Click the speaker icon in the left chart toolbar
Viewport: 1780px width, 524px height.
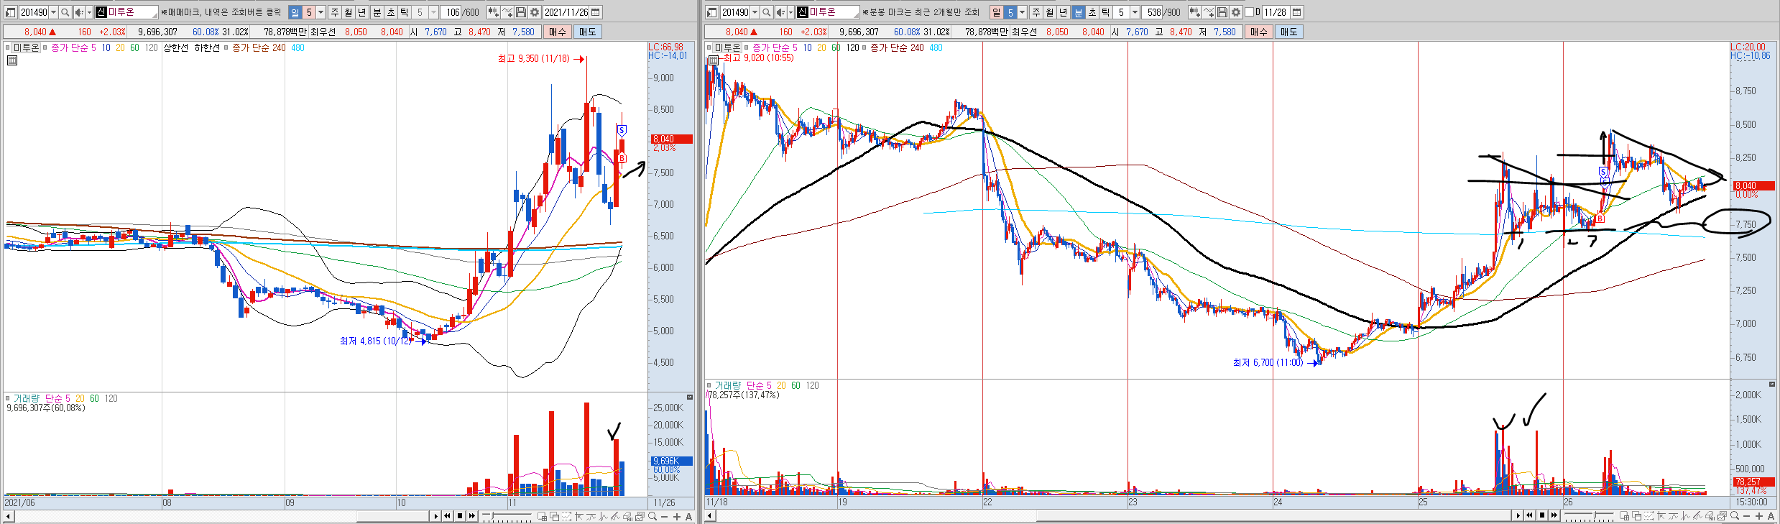coord(79,12)
